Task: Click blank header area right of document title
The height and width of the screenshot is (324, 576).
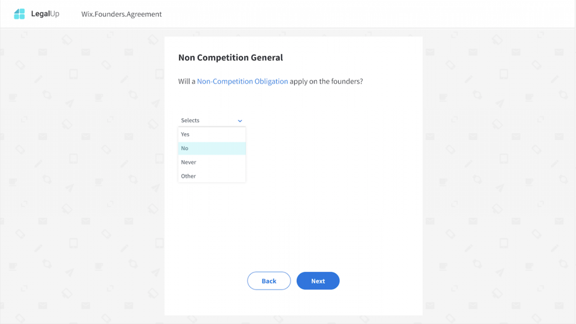Action: 367,14
